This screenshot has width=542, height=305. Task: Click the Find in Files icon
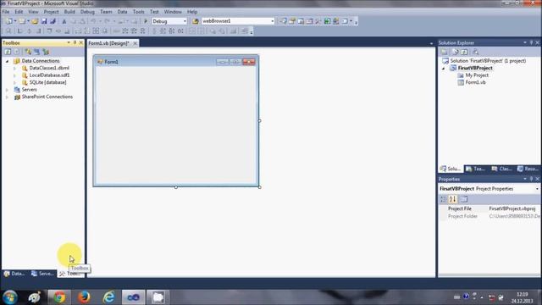coord(196,21)
